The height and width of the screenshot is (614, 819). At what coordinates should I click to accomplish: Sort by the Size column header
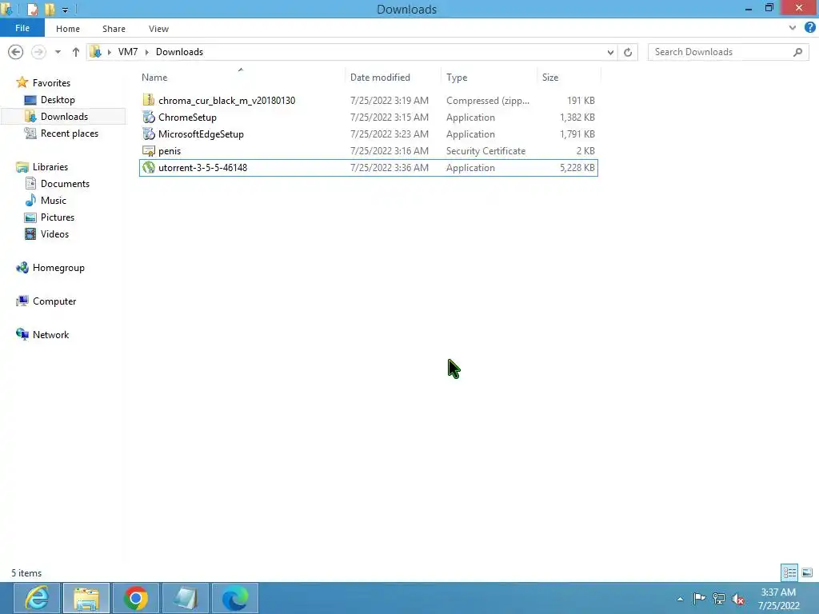click(x=550, y=78)
